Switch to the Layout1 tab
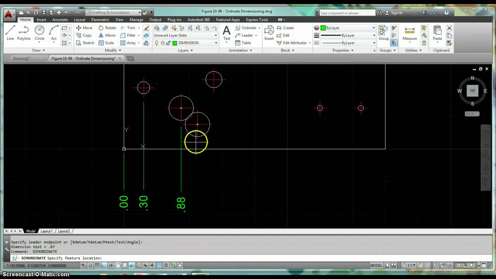Image resolution: width=496 pixels, height=279 pixels. pos(46,231)
